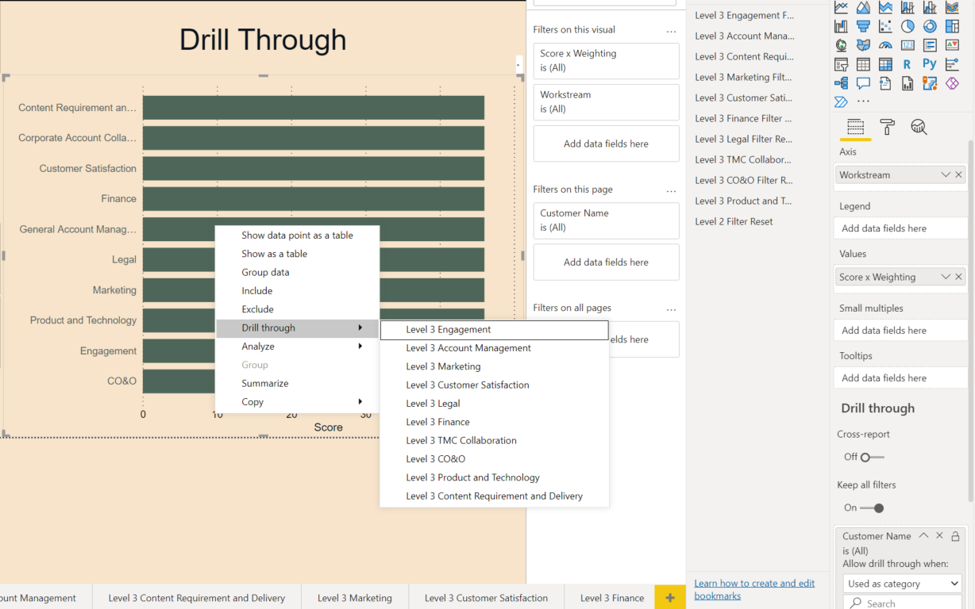Toggle Keep all filters switch
Viewport: 975px width, 609px height.
coord(872,507)
